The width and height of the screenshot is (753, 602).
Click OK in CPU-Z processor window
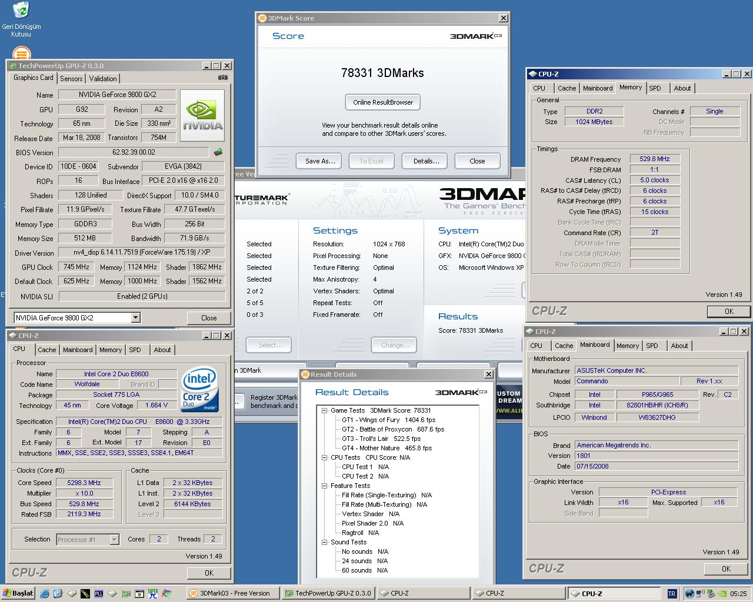pyautogui.click(x=209, y=573)
